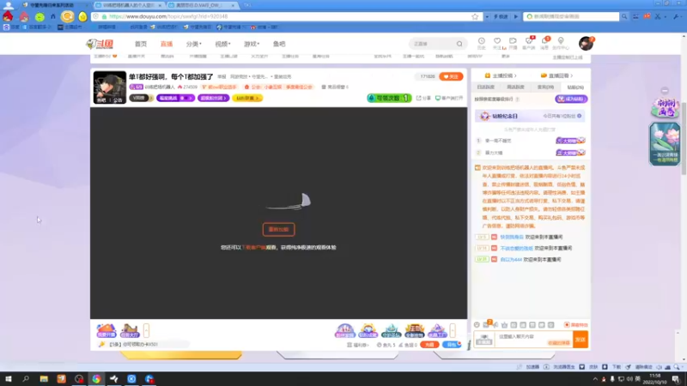Click the first icon in the chat toolbar
This screenshot has height=386, width=687.
point(477,325)
